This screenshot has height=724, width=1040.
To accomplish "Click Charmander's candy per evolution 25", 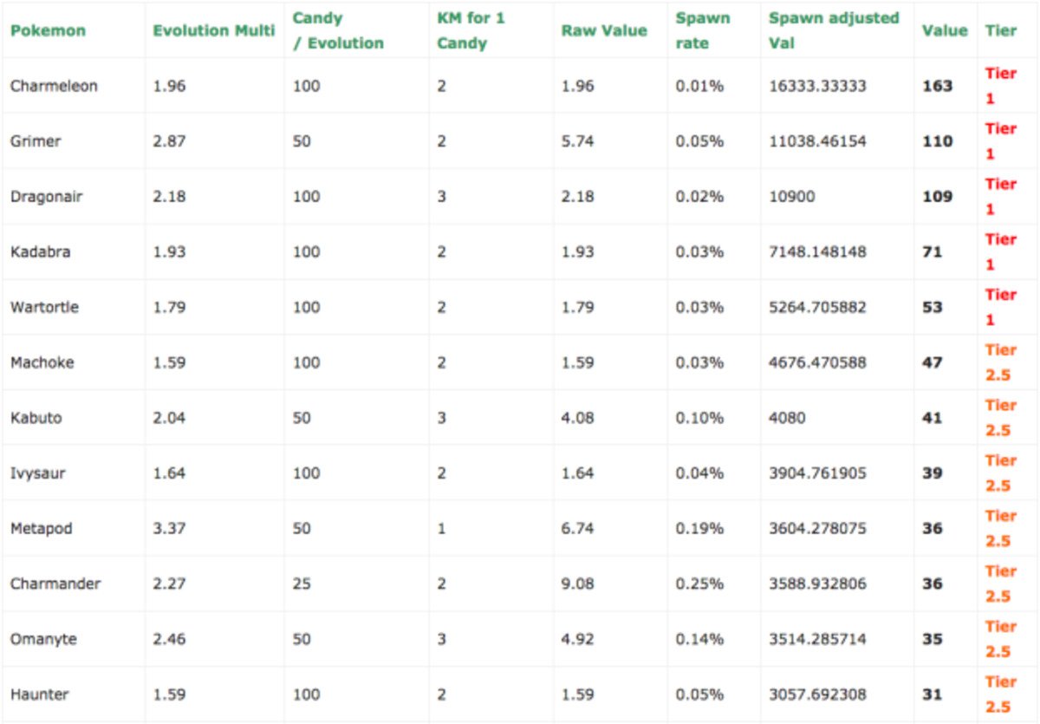I will tap(302, 584).
